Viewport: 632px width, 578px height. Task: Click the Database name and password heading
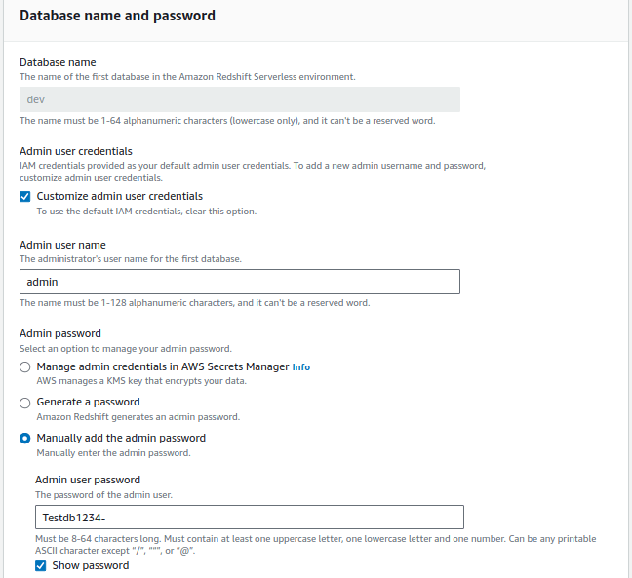117,16
